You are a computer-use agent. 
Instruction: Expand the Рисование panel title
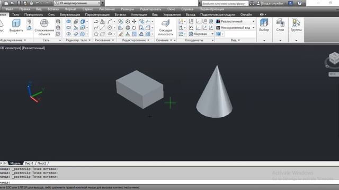pos(104,40)
